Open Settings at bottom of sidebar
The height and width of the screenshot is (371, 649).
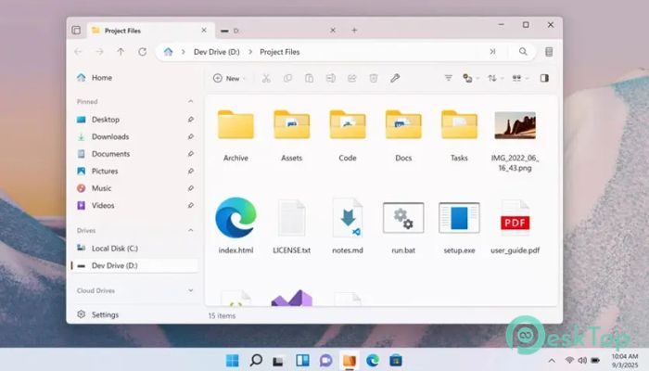pyautogui.click(x=104, y=314)
